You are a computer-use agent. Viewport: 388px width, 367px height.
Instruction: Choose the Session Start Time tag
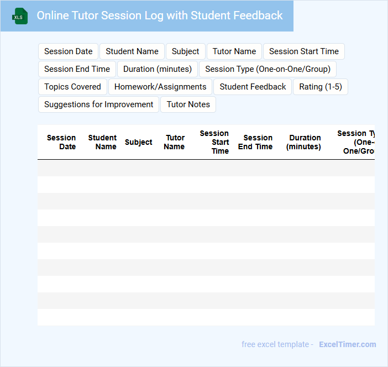coord(304,51)
